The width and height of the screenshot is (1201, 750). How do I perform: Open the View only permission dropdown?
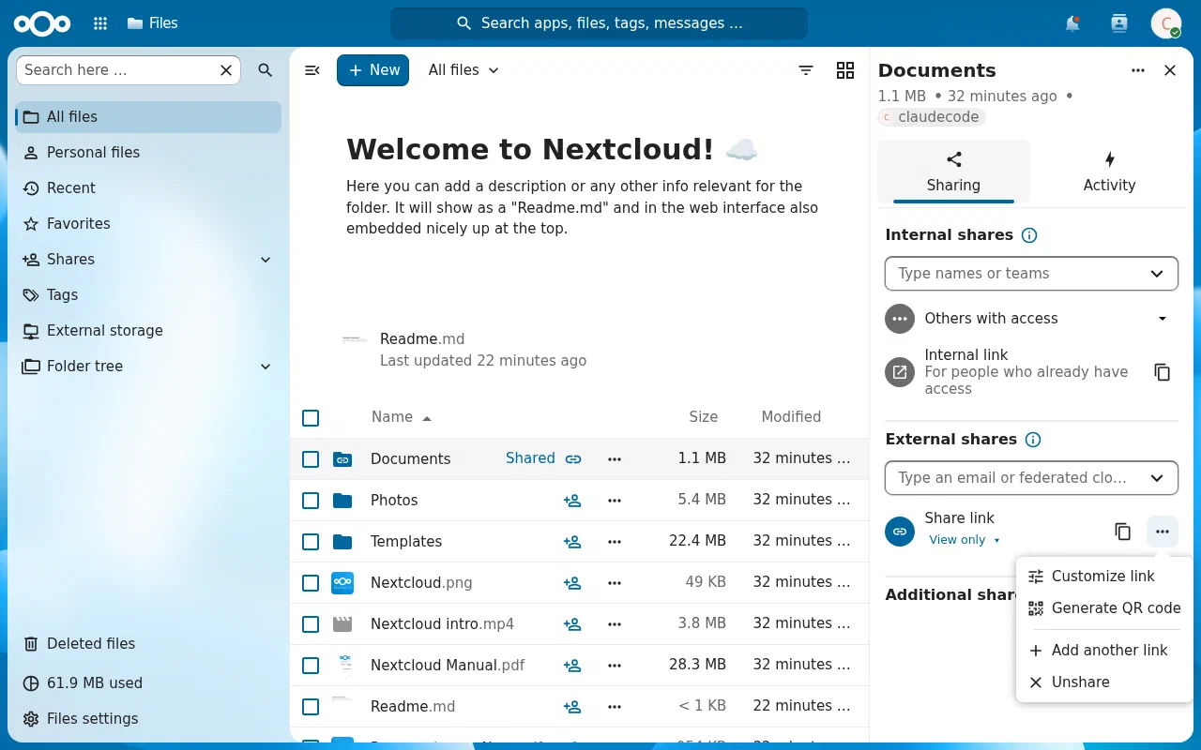965,540
